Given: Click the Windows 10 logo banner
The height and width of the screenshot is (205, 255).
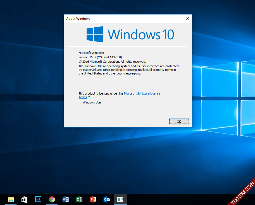Looking at the screenshot, I should [130, 34].
